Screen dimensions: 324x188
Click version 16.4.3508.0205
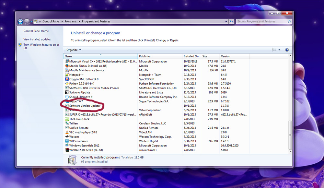[x=230, y=146]
